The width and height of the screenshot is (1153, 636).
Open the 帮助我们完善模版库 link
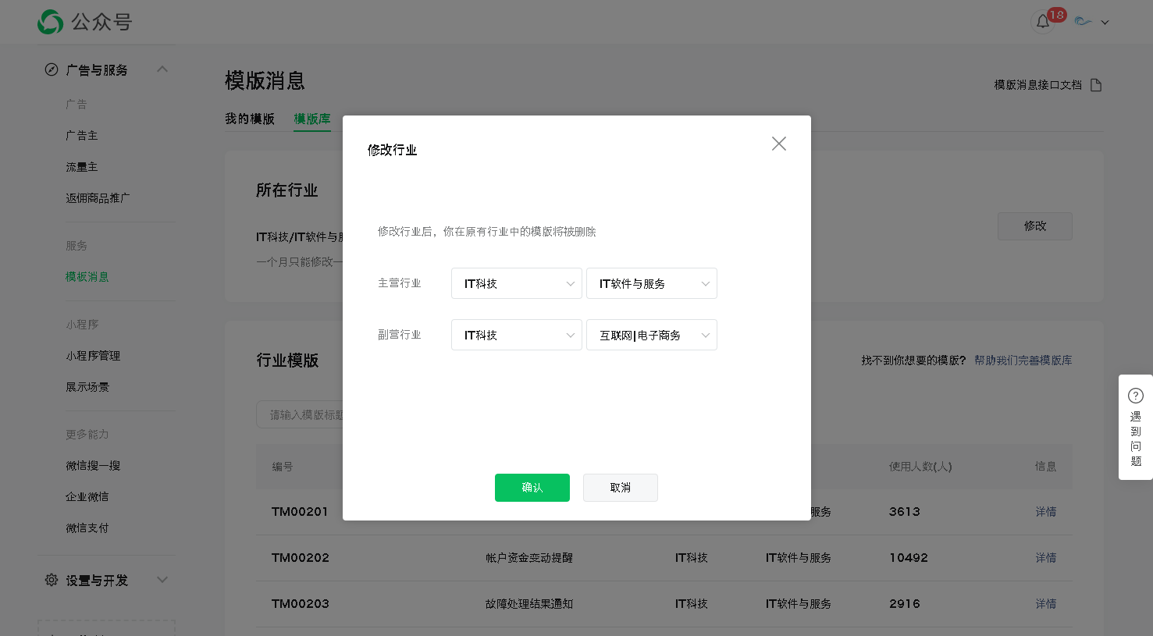1023,361
